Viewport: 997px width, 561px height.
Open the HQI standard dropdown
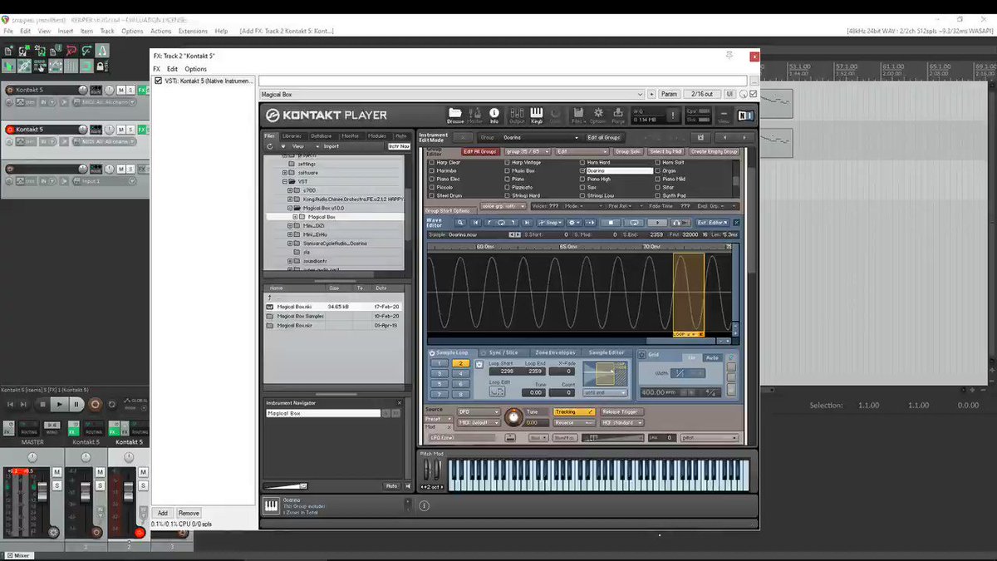pyautogui.click(x=622, y=422)
